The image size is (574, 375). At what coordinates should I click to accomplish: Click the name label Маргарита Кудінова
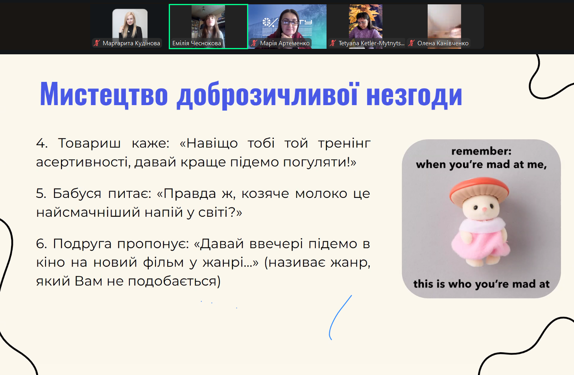click(x=131, y=43)
